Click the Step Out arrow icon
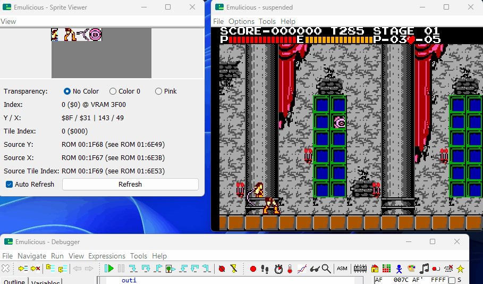Image resolution: width=483 pixels, height=284 pixels. (x=158, y=269)
